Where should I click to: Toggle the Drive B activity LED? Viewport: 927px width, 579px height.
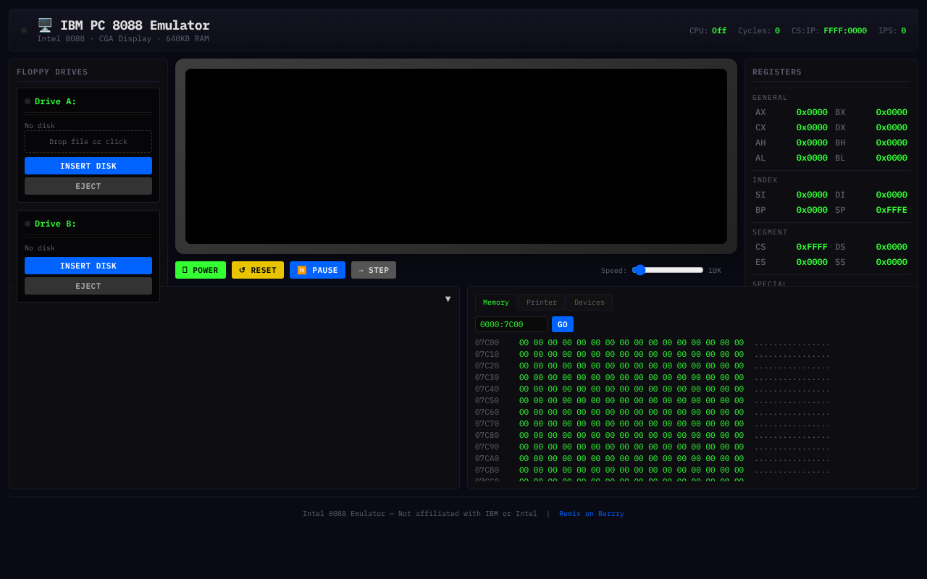pyautogui.click(x=28, y=224)
